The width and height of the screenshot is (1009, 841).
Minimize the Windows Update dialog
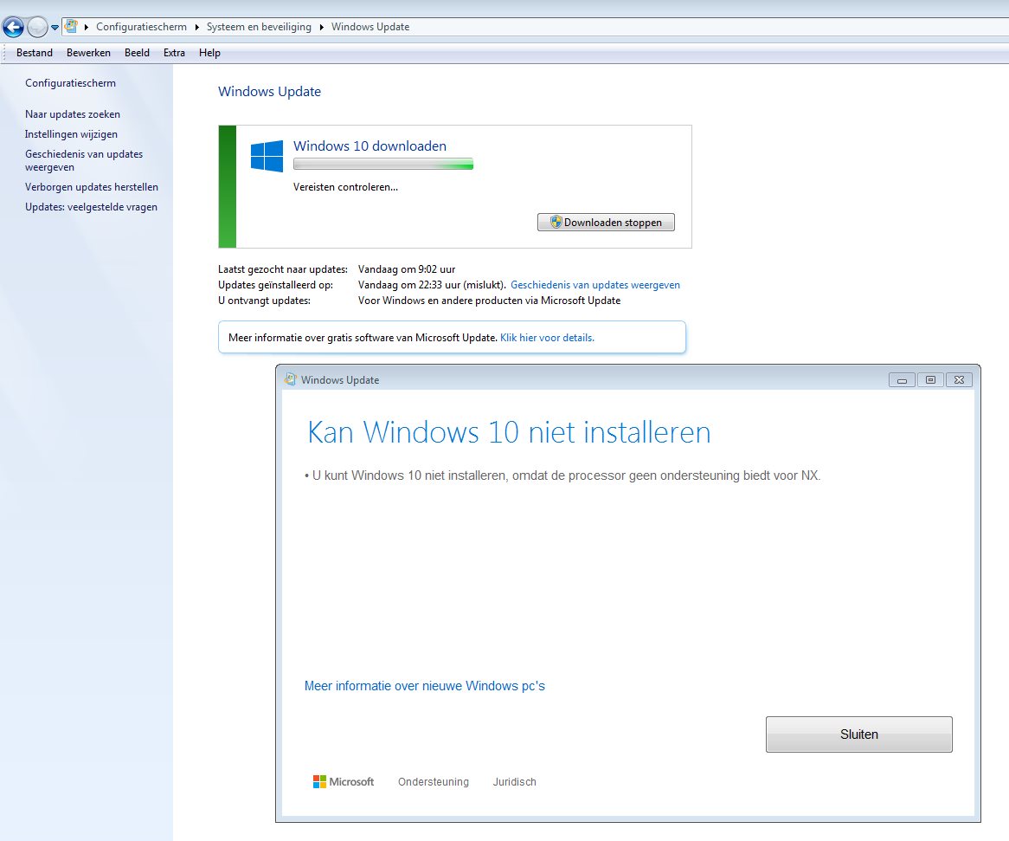click(902, 380)
